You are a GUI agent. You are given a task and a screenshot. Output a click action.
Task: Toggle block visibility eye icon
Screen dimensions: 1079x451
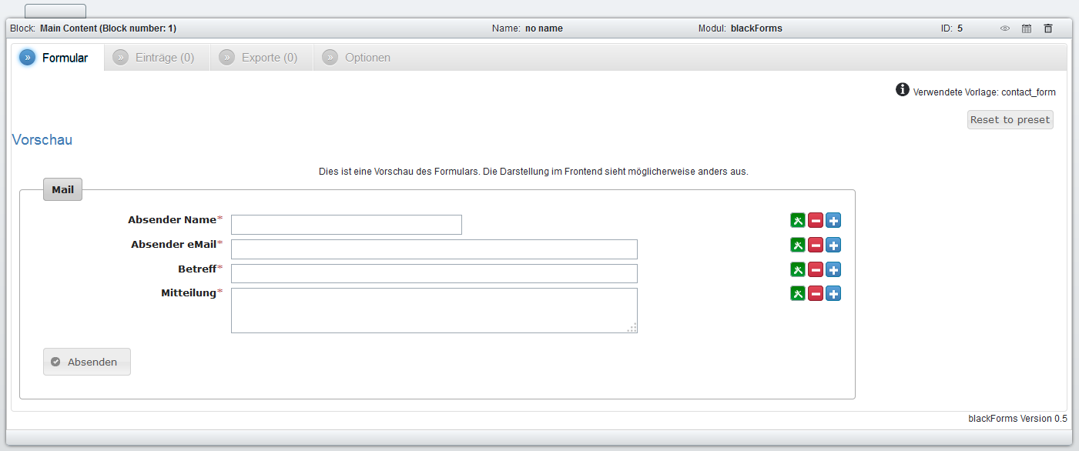pos(1005,28)
